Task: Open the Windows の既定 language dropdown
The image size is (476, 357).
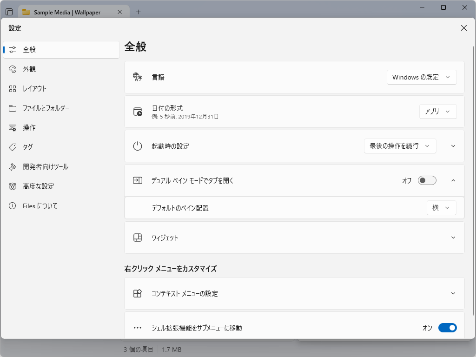Action: click(x=421, y=77)
